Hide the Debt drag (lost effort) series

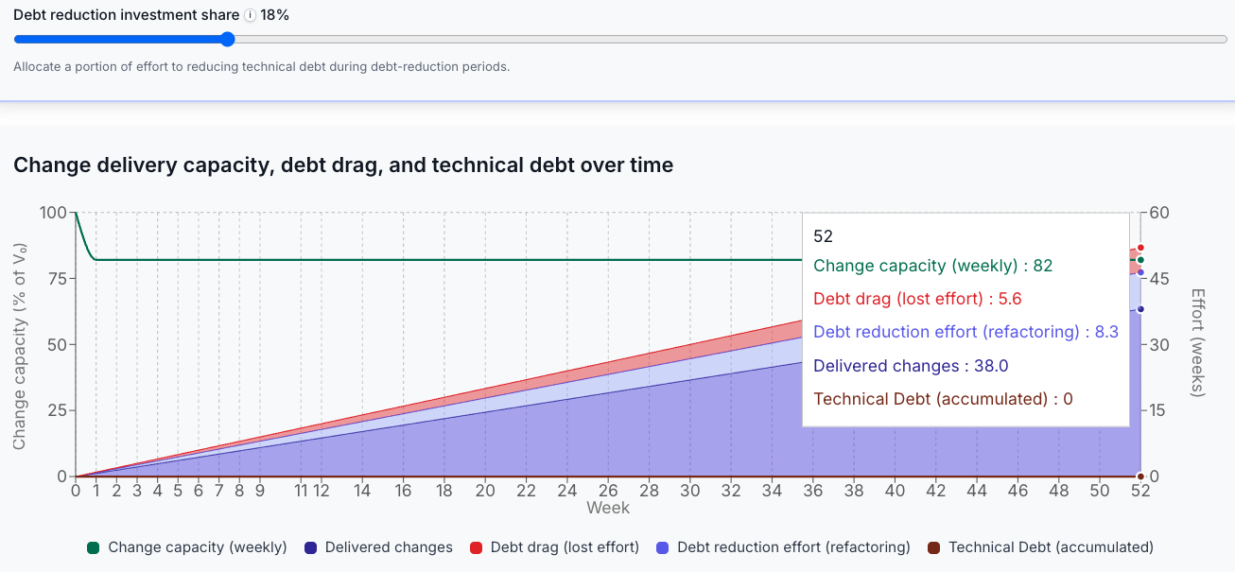[565, 546]
